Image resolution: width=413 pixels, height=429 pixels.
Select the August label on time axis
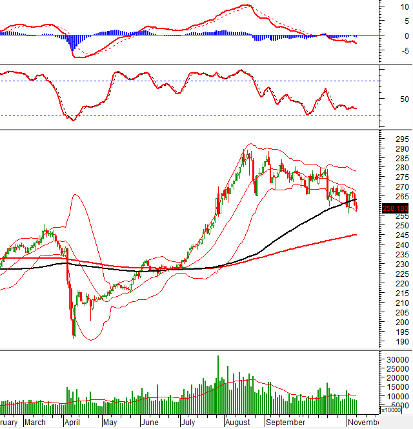coord(239,423)
